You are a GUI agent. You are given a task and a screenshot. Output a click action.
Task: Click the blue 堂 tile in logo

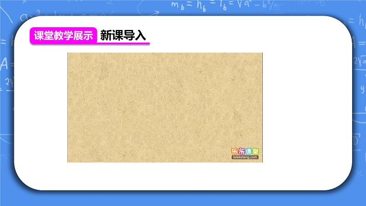(254, 151)
